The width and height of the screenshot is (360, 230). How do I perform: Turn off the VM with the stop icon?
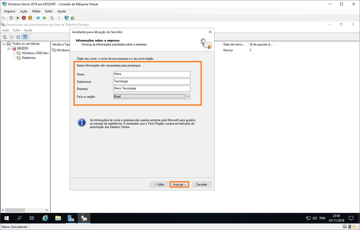[17, 18]
